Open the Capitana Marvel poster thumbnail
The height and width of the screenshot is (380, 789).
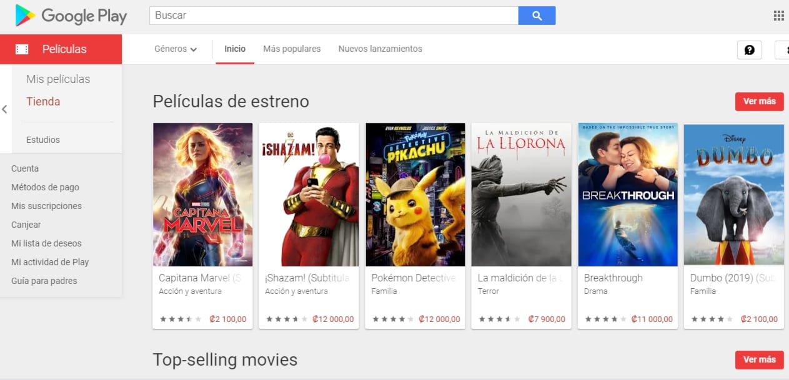click(x=203, y=195)
